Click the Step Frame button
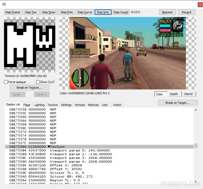Image resolution: width=203 pixels, height=189 pixels. click(x=13, y=12)
